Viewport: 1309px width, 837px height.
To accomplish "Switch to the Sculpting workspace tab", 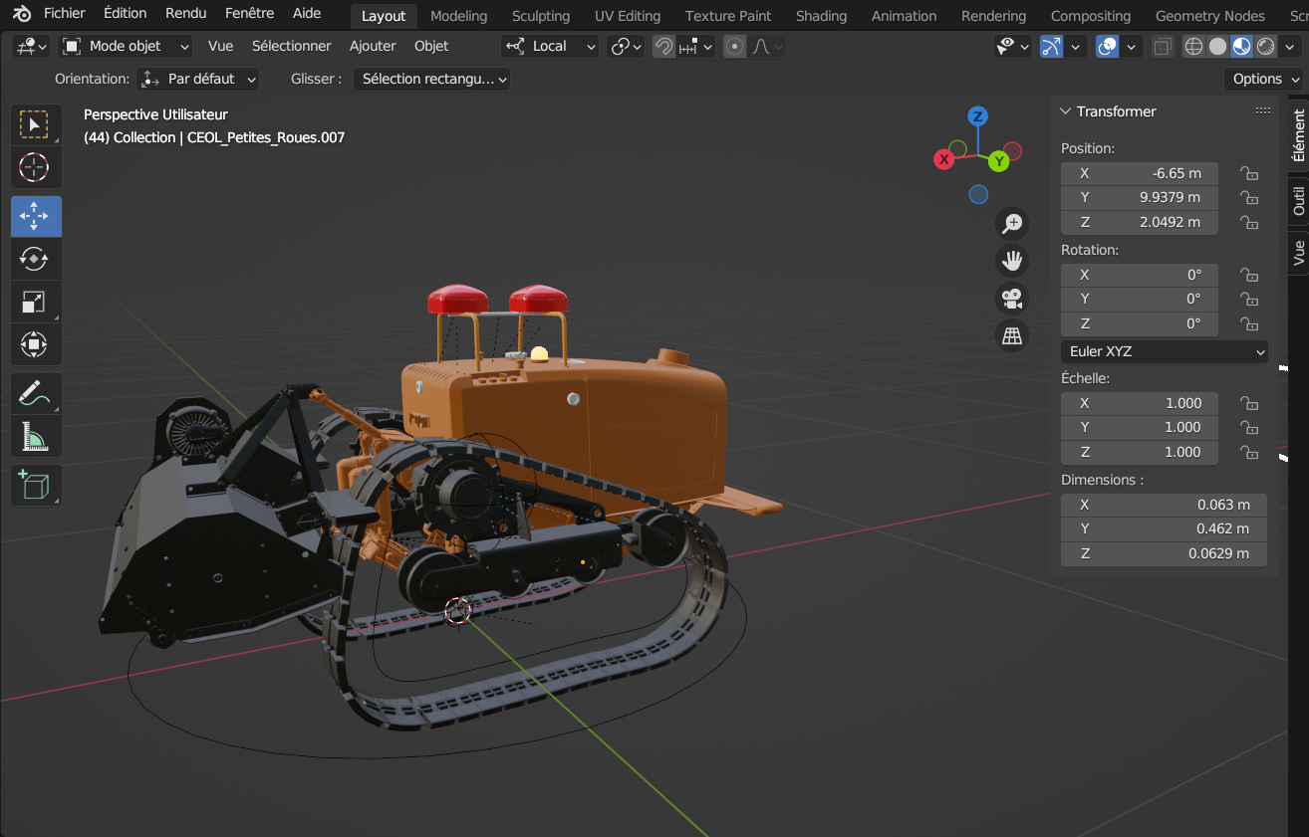I will (541, 16).
